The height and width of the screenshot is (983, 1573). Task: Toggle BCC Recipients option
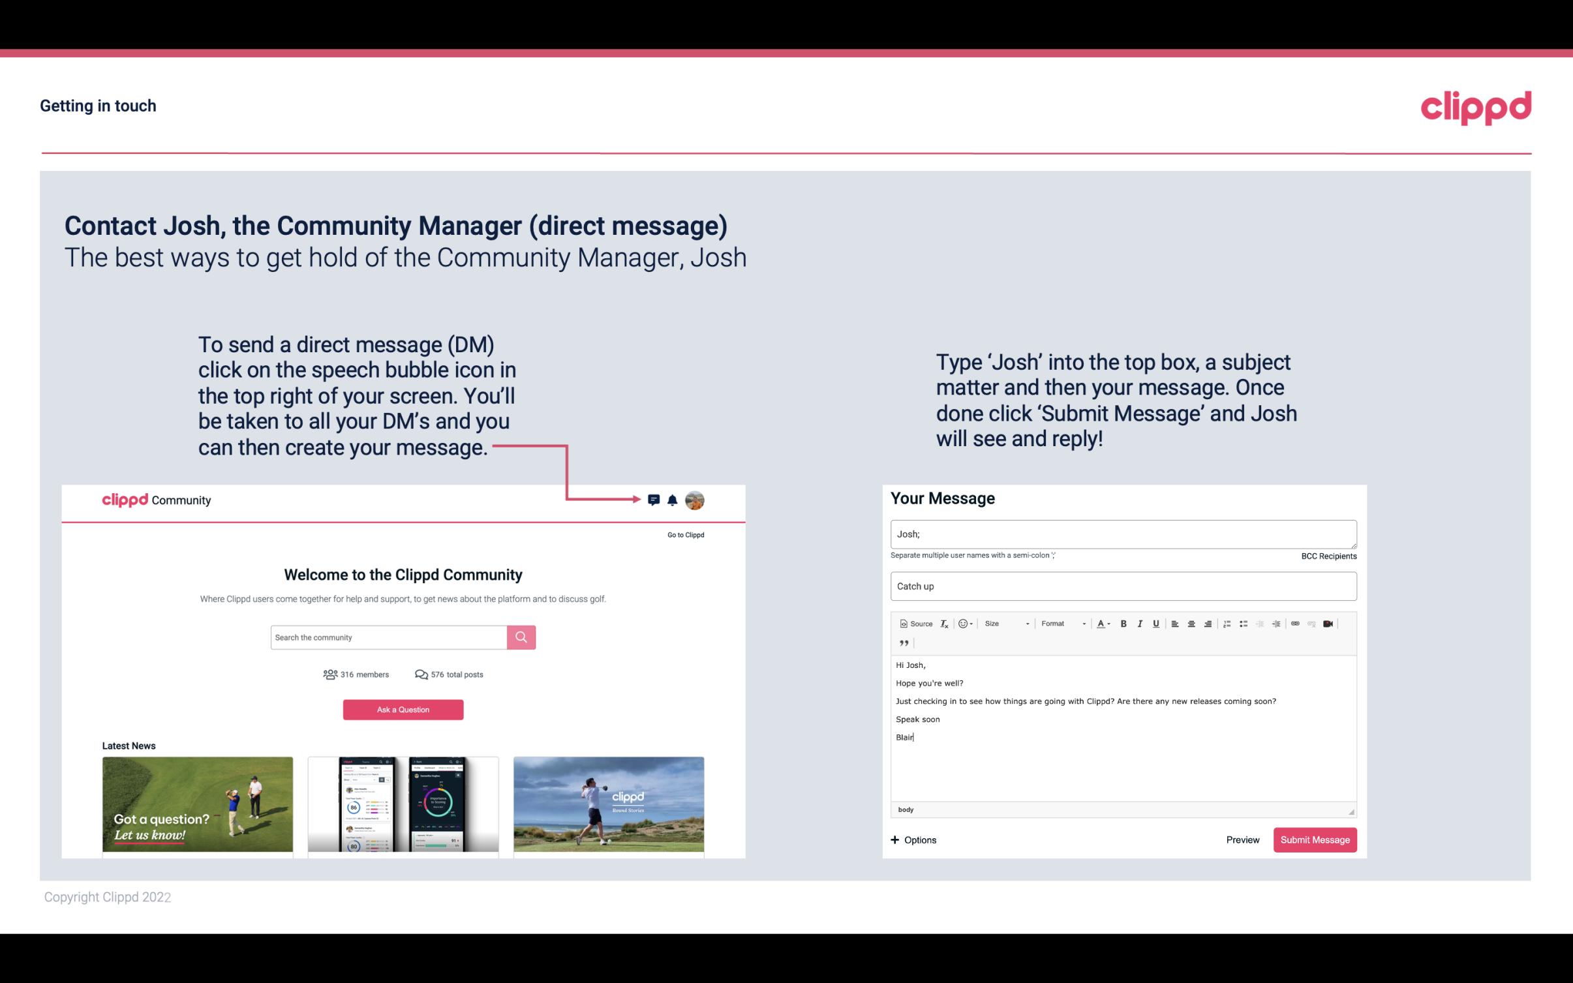[x=1328, y=556]
